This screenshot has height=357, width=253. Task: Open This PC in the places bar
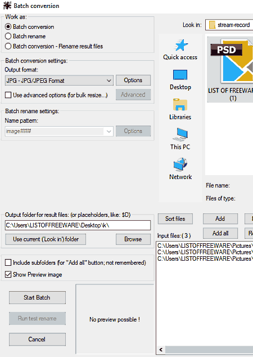click(x=180, y=139)
